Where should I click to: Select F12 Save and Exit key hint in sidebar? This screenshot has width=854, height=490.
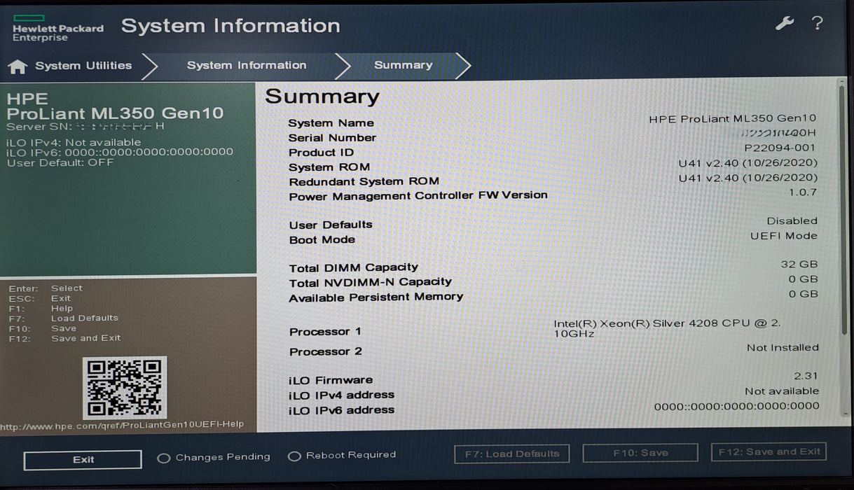(64, 338)
